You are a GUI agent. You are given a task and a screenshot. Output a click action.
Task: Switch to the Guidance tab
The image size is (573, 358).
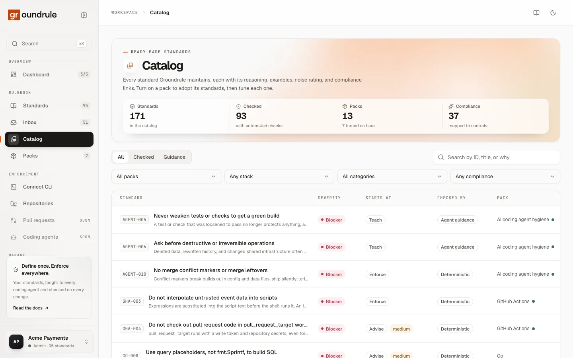(x=174, y=157)
